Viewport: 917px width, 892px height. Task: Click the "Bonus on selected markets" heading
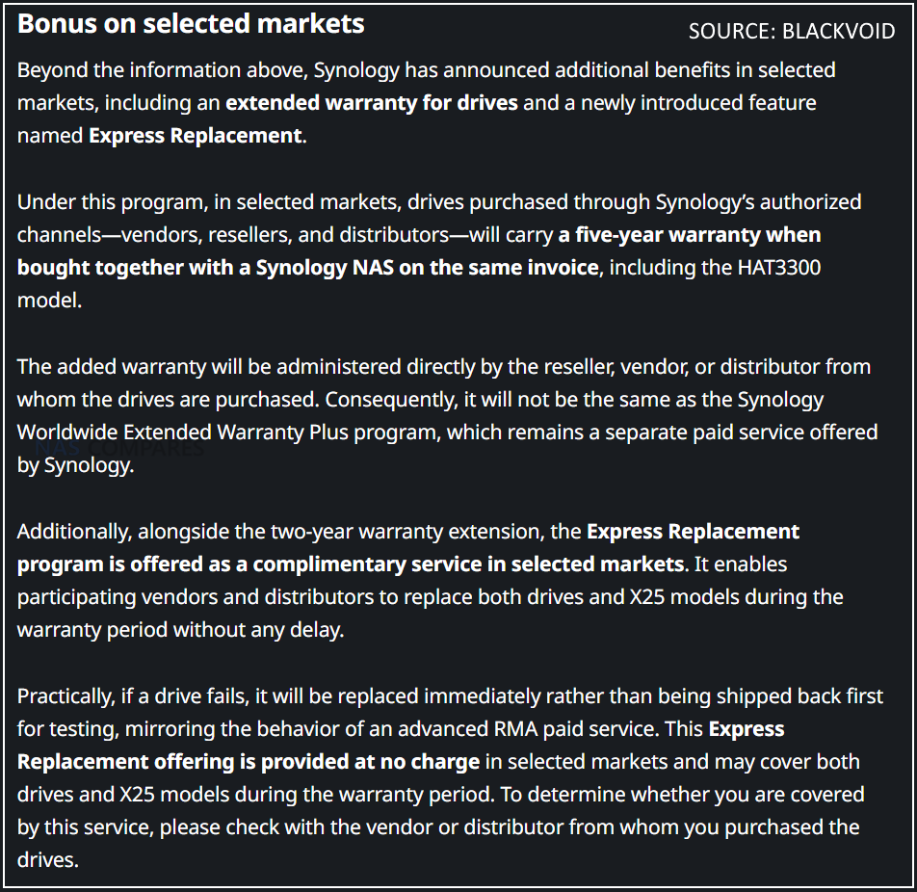click(191, 24)
